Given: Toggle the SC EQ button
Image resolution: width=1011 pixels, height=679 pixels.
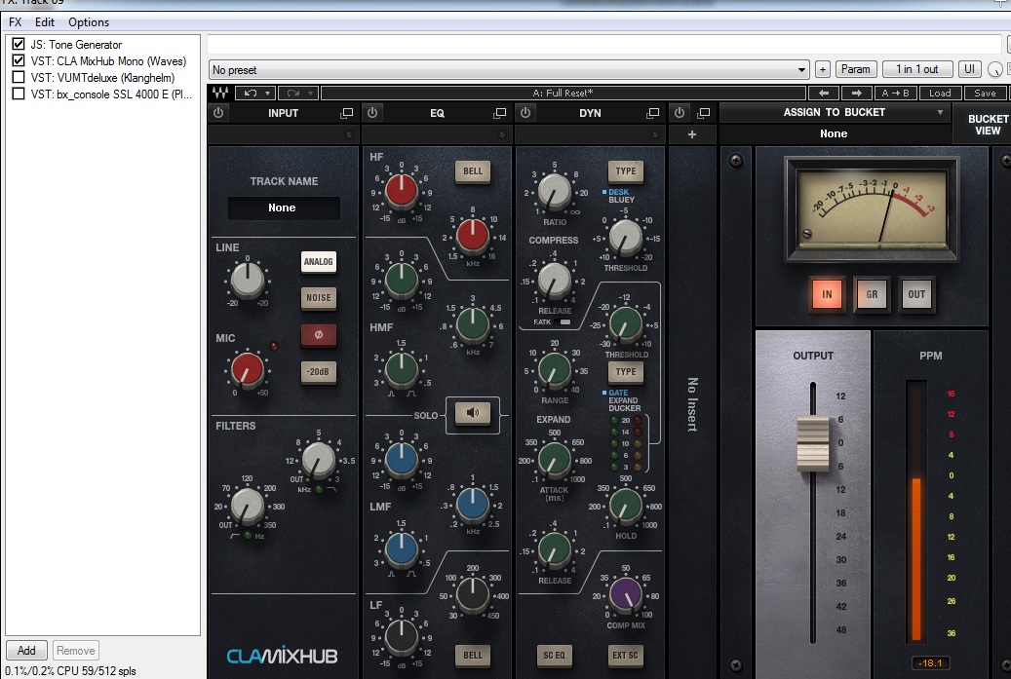Looking at the screenshot, I should 554,656.
